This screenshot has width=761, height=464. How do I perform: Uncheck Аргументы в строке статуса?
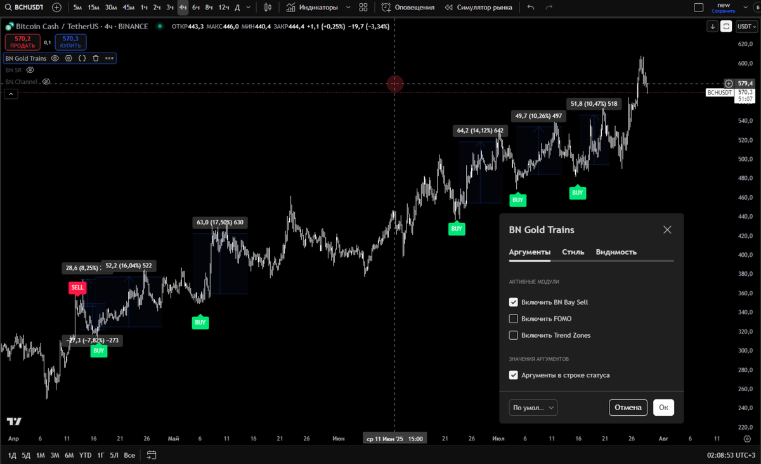[x=514, y=375]
